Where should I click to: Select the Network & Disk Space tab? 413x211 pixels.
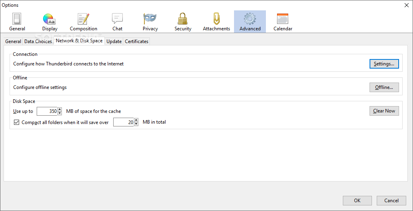[x=79, y=41]
